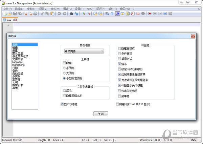
Task: Toggle the Word Wrap toolbar icon
Action: pos(107,13)
